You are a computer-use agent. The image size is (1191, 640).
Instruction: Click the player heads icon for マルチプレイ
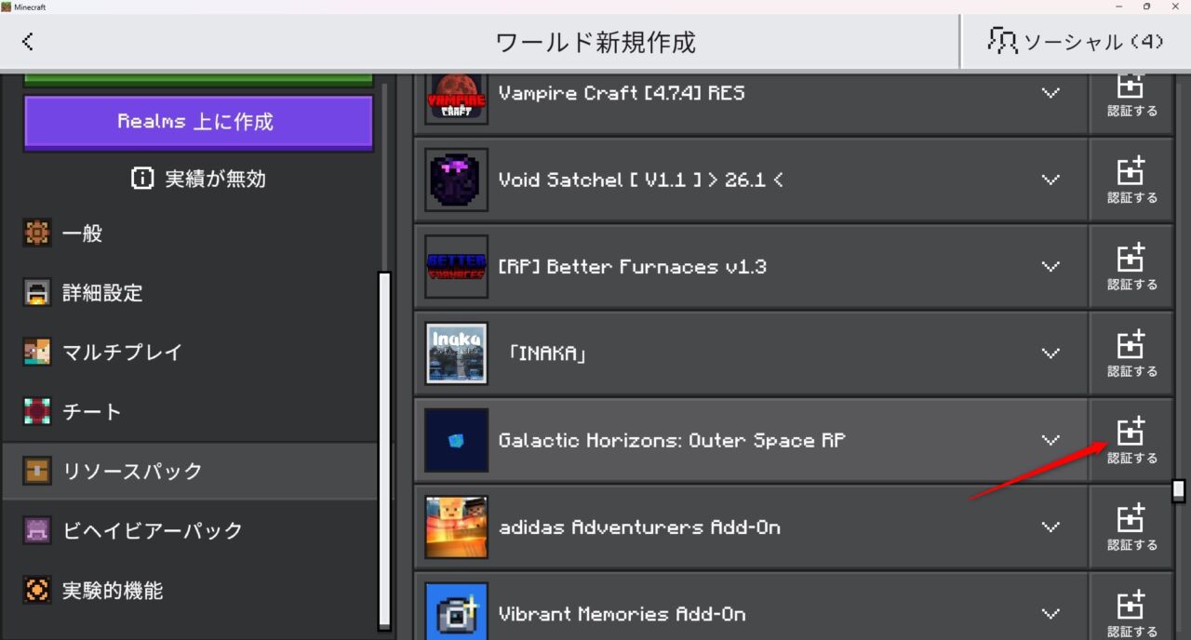coord(37,353)
